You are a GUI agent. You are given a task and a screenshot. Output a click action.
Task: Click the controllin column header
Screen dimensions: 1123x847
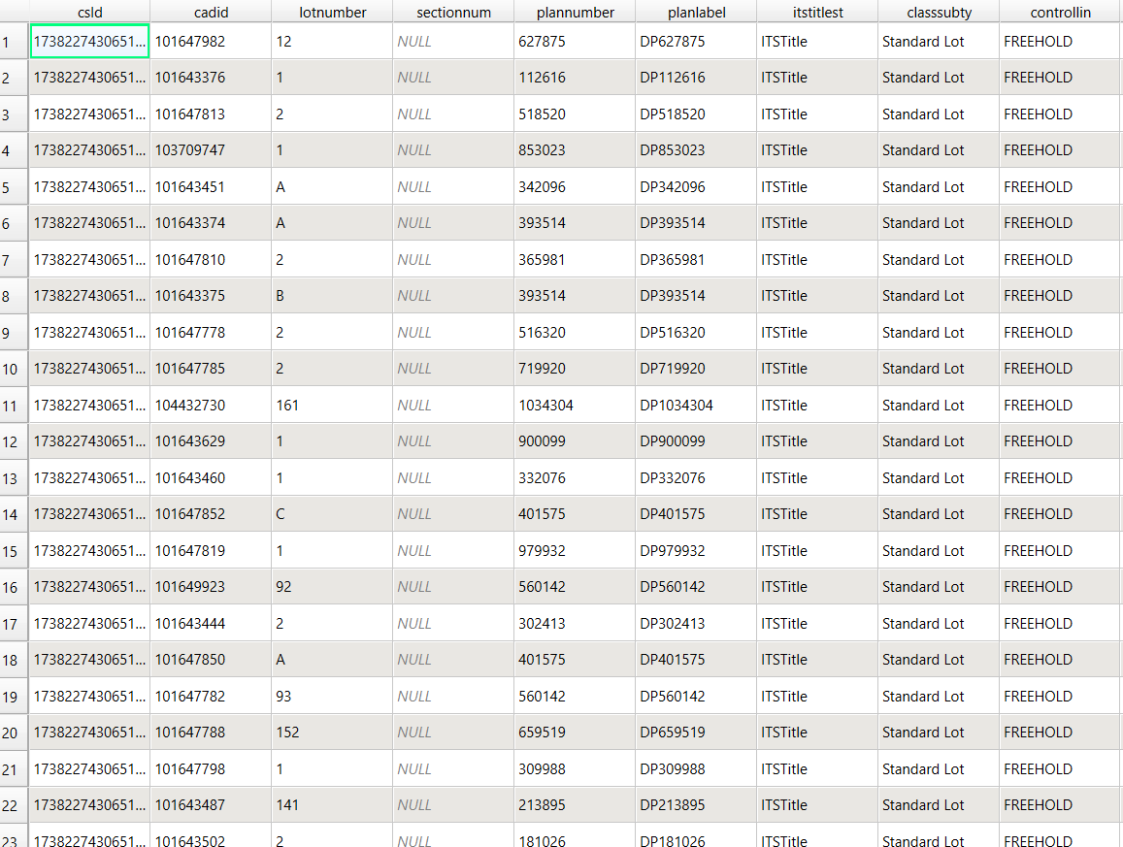[x=1061, y=13]
